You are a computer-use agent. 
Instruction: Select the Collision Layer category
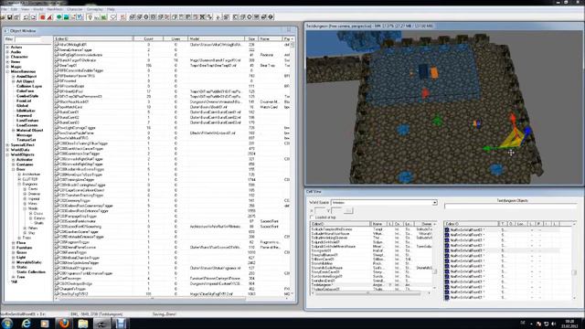click(29, 86)
